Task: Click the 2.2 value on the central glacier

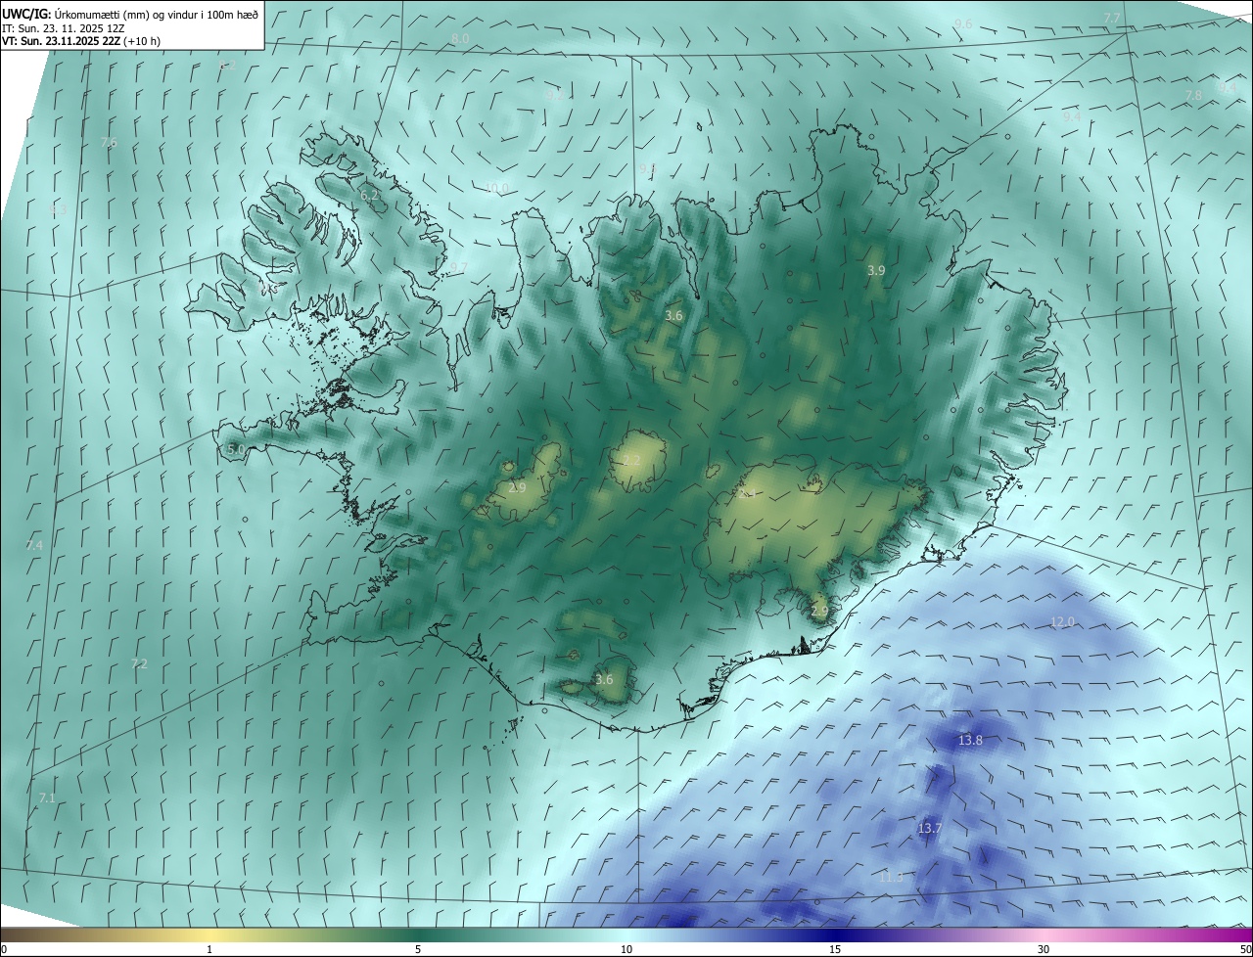Action: [632, 461]
